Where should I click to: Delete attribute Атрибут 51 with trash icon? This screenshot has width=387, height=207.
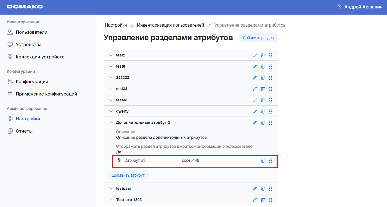263,161
